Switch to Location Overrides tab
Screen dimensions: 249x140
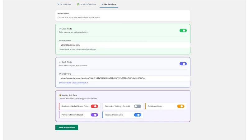pyautogui.click(x=86, y=4)
